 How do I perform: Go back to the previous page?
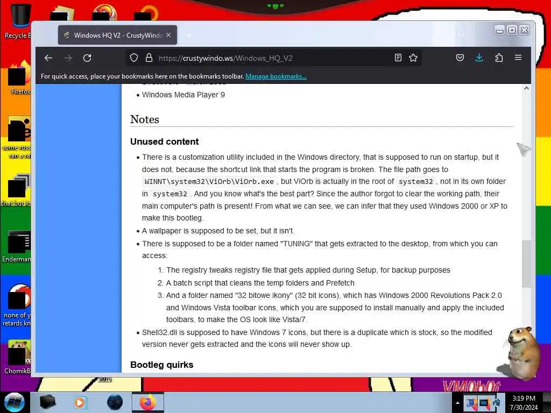(48, 58)
